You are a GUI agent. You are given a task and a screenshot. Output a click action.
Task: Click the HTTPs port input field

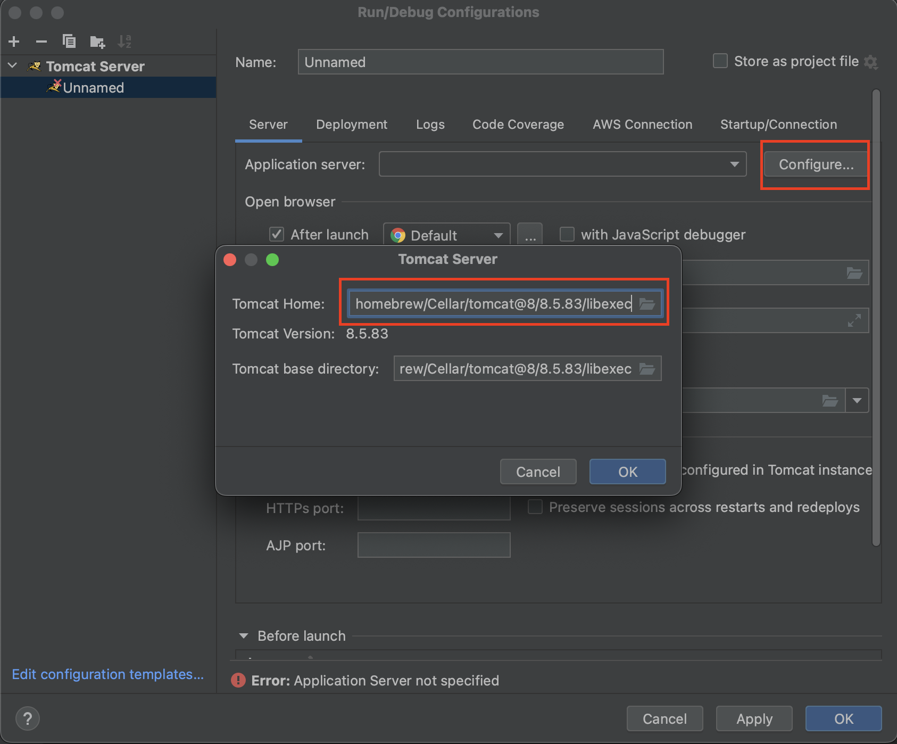(434, 508)
